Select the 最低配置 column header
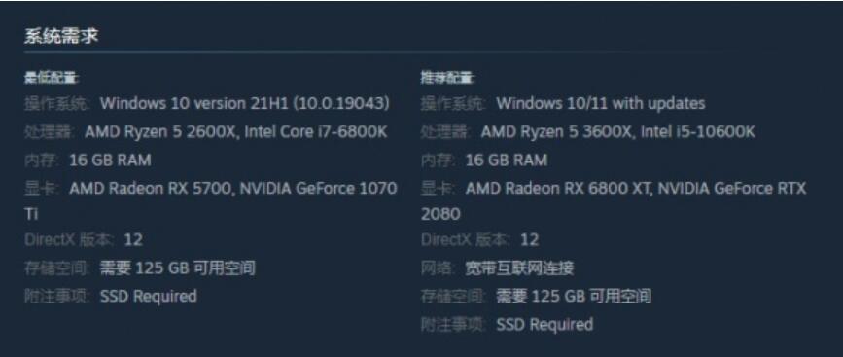 [52, 79]
